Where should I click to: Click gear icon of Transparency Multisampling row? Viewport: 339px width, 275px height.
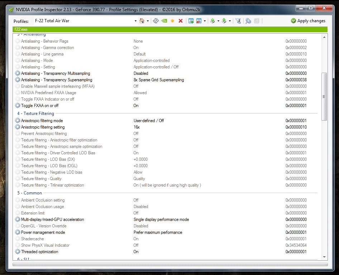pyautogui.click(x=18, y=73)
